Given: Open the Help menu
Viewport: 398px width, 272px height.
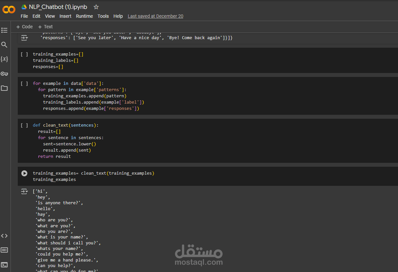Looking at the screenshot, I should pos(118,16).
